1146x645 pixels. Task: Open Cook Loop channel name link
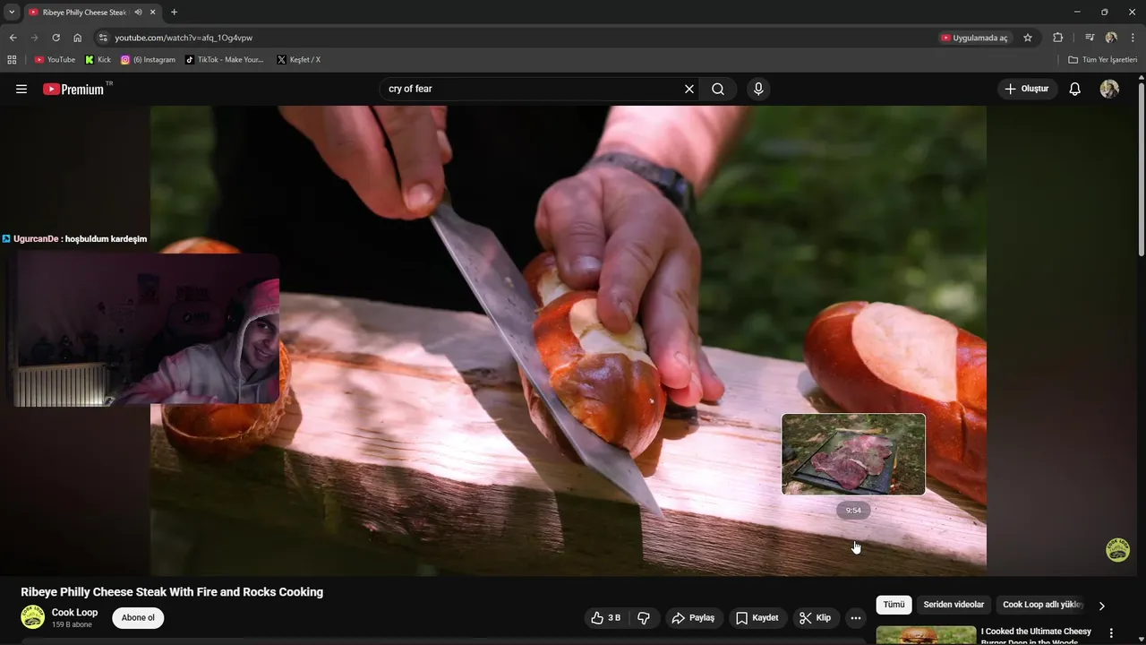coord(74,613)
